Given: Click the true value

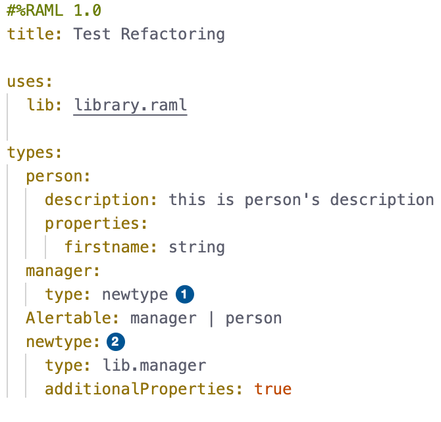Looking at the screenshot, I should [x=272, y=389].
